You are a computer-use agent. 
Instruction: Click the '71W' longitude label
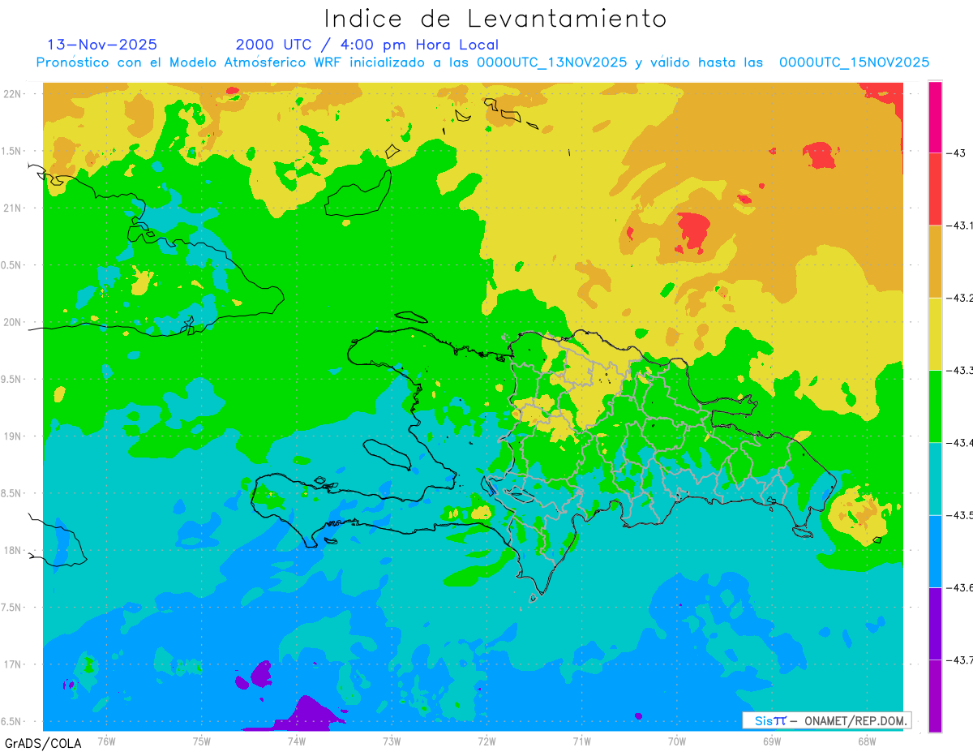pos(581,741)
